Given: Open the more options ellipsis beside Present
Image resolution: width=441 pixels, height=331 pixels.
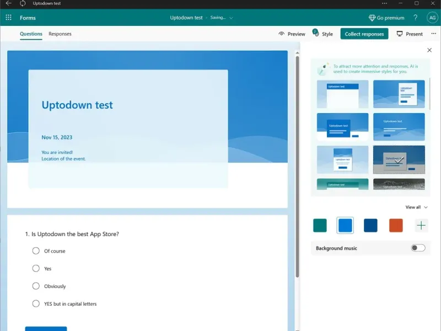Looking at the screenshot, I should 433,34.
